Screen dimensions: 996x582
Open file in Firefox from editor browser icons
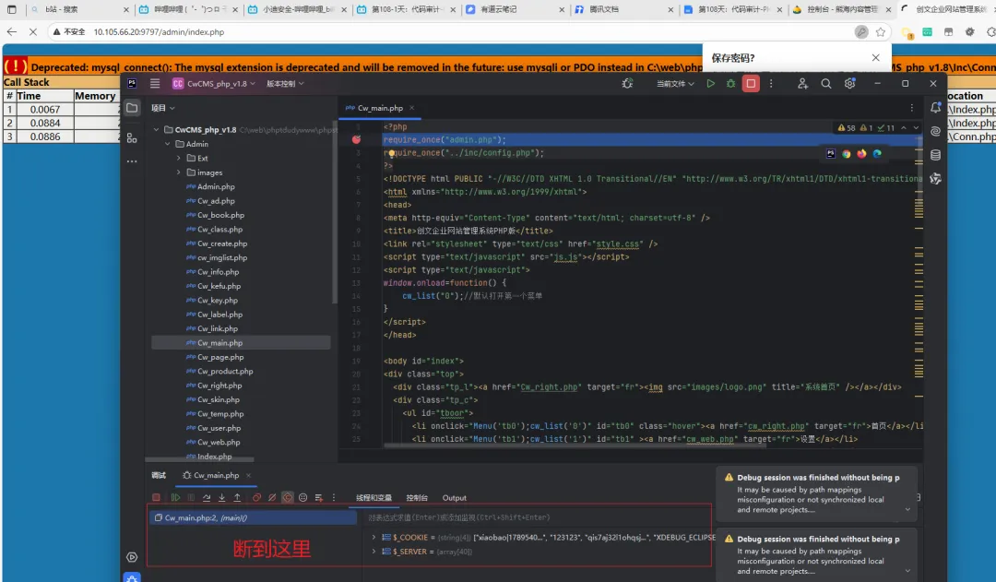[861, 154]
